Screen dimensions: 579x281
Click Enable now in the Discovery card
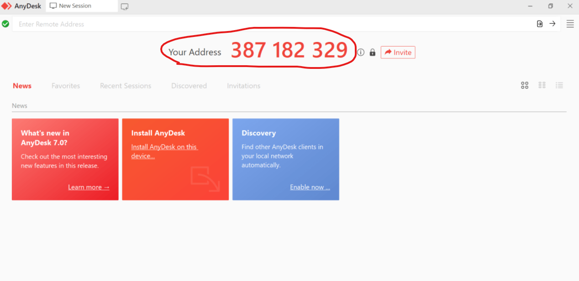point(310,187)
